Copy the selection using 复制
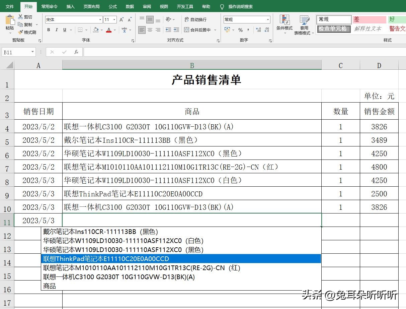The image size is (406, 309). coord(25,24)
